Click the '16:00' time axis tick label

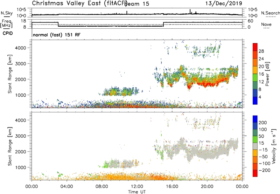point(172,187)
